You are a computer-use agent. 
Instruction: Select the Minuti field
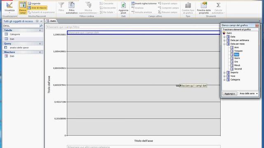tap(237, 65)
